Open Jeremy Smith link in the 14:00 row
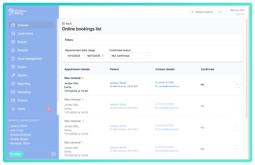255x165 pixels. pyautogui.click(x=118, y=126)
